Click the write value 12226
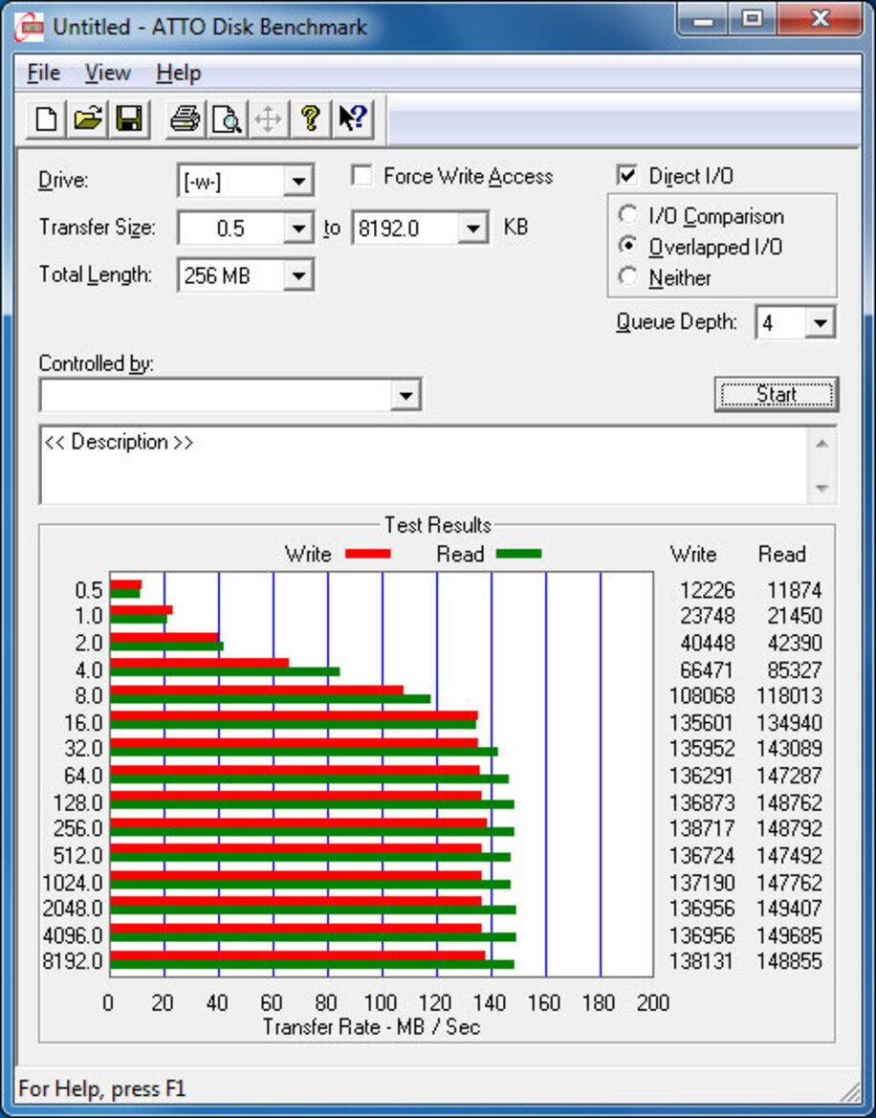 [x=707, y=590]
